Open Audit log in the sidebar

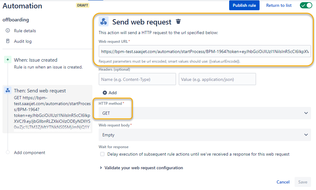point(23,41)
